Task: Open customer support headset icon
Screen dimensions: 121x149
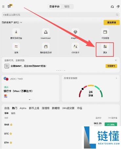Action: [x=112, y=7]
